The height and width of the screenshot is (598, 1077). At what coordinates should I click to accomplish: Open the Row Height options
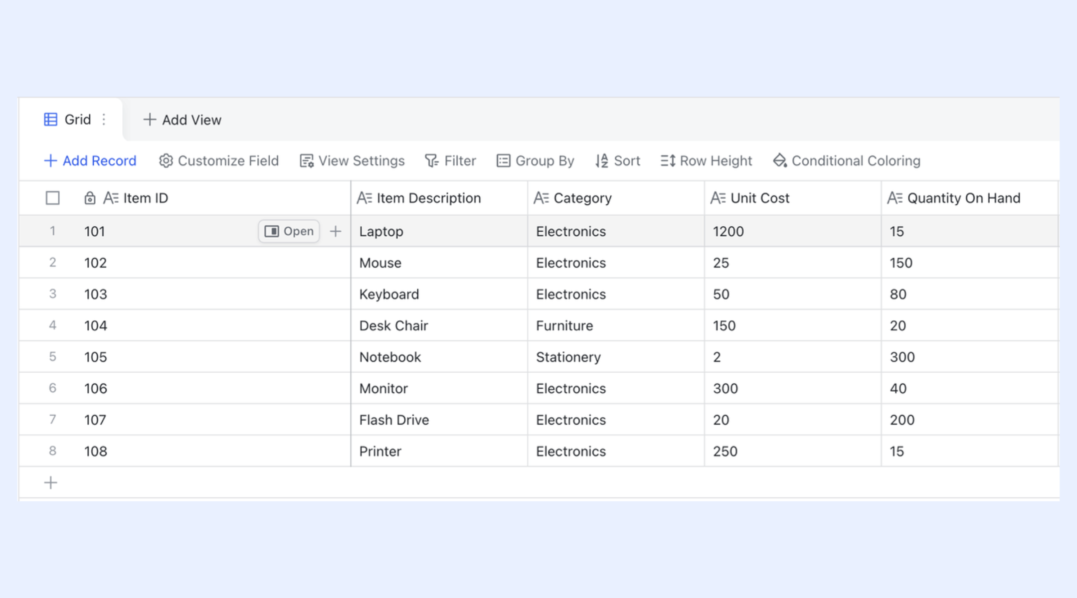click(x=706, y=161)
